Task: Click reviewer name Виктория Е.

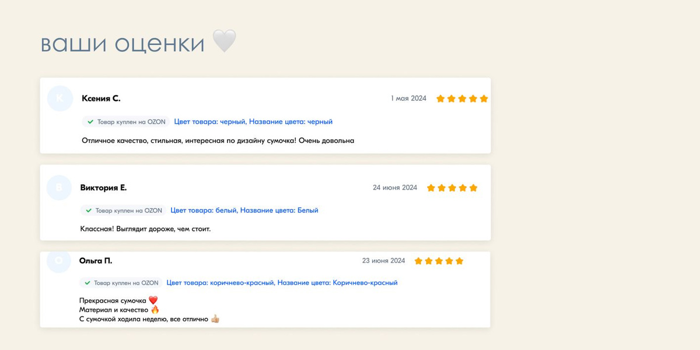Action: point(103,188)
